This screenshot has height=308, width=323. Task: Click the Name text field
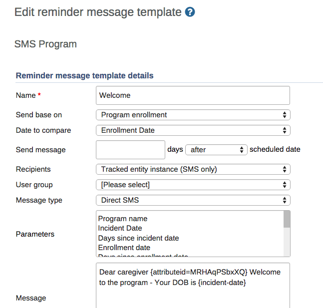point(192,95)
